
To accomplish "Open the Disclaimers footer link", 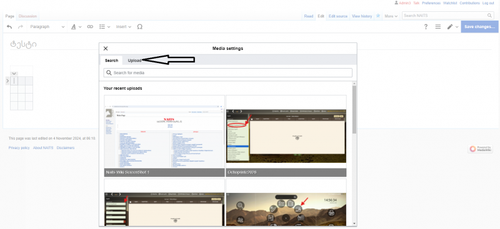I will click(x=66, y=148).
